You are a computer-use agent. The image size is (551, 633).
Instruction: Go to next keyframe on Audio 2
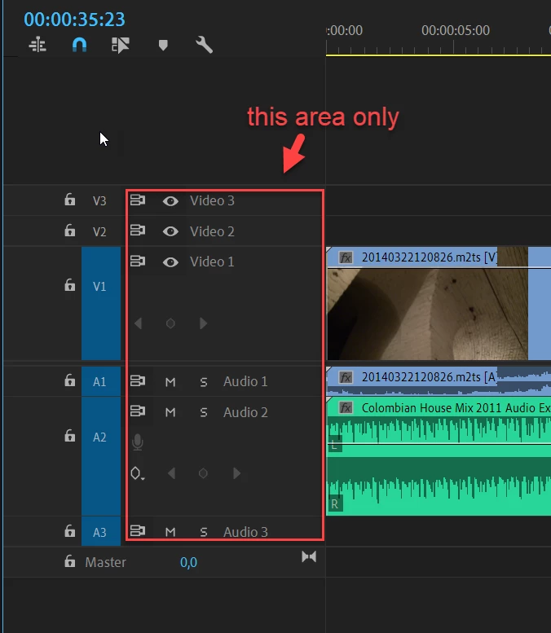pos(236,473)
